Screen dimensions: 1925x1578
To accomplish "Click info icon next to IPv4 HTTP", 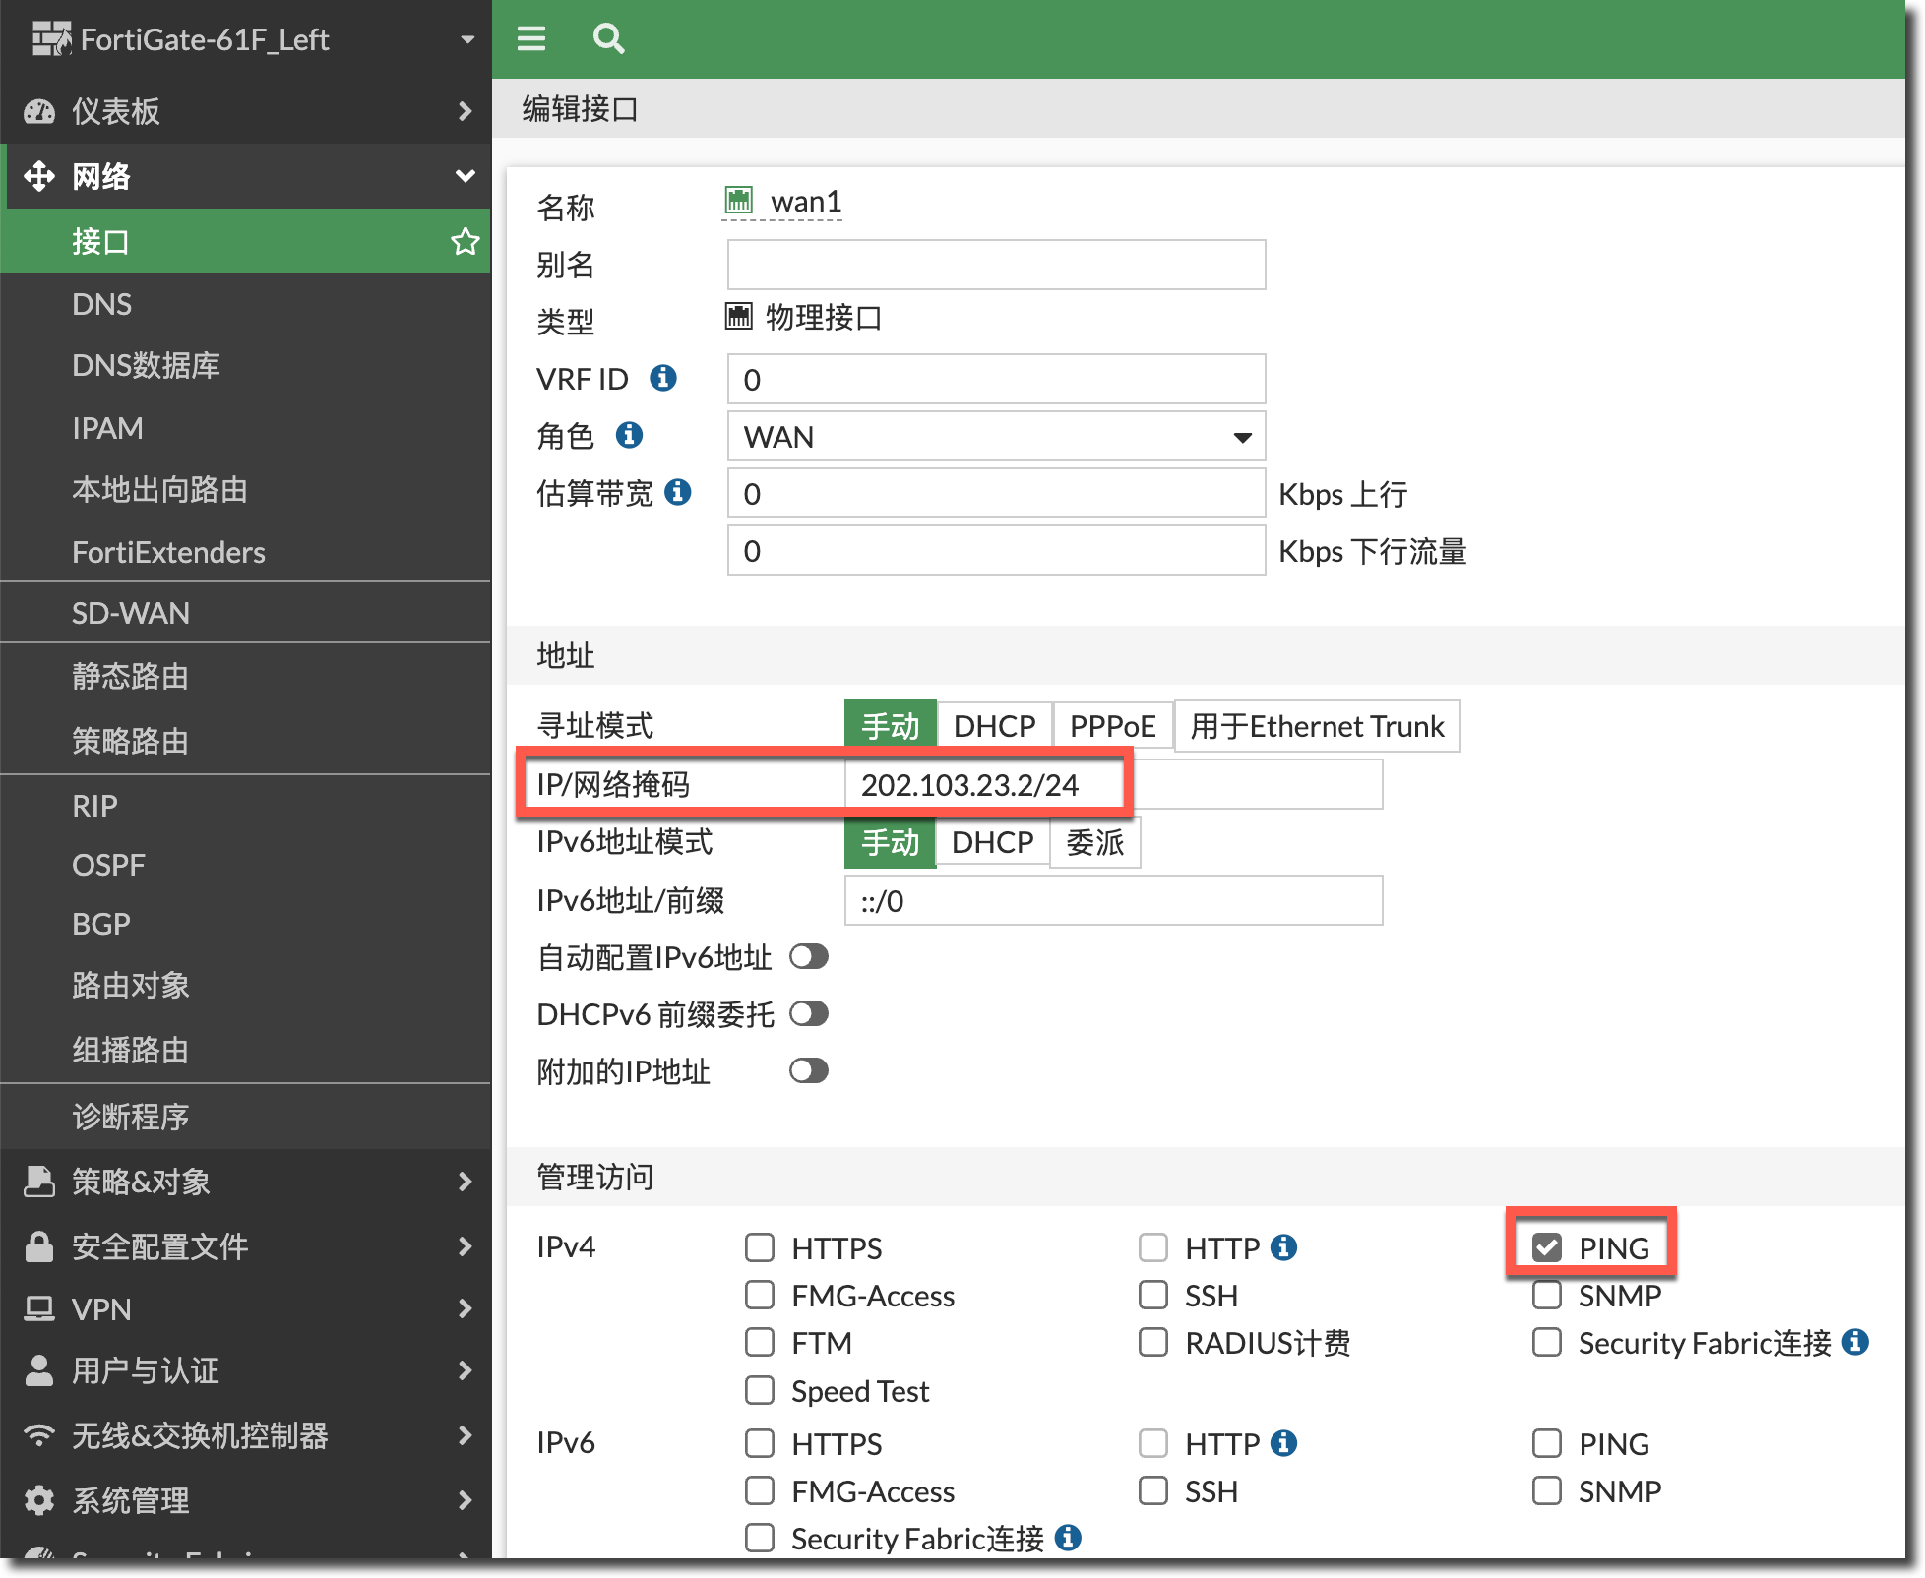I will [x=1283, y=1247].
